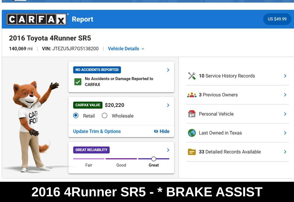Click the globe Last Owned icon

(192, 133)
